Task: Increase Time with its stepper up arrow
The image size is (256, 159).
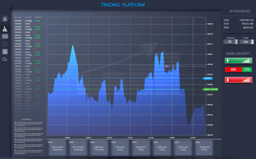Action: 252,41
